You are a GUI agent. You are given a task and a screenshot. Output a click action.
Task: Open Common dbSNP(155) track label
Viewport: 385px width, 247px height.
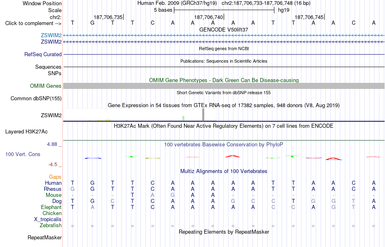point(36,99)
